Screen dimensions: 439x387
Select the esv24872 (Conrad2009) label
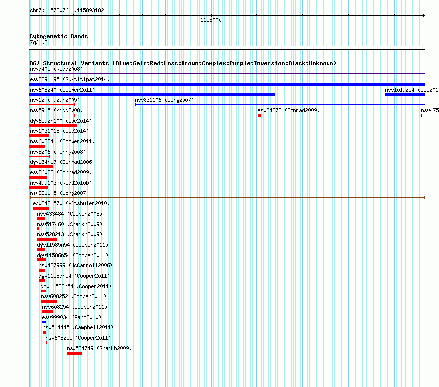(289, 110)
